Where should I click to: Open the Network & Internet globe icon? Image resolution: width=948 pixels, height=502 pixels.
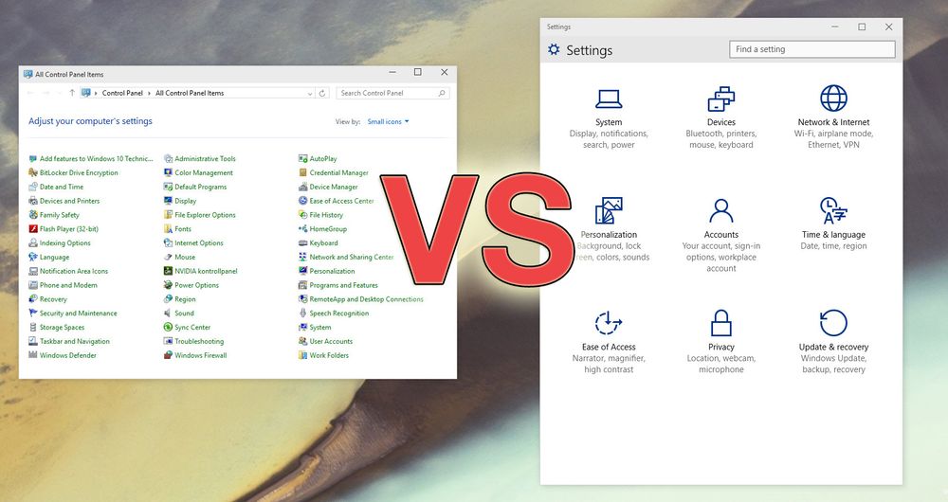[833, 98]
